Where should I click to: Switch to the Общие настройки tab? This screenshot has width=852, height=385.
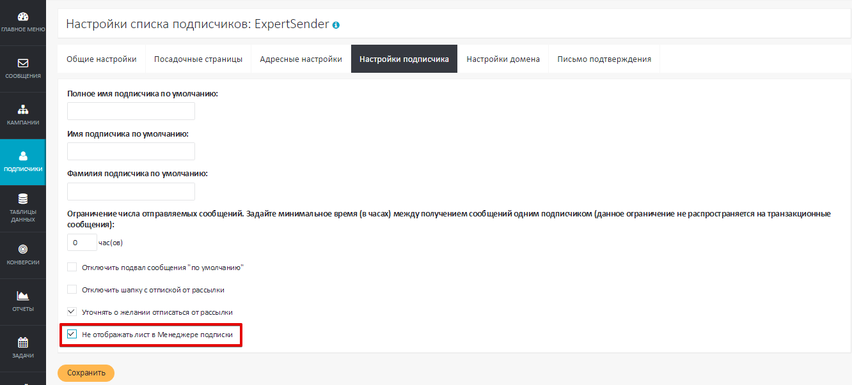101,59
